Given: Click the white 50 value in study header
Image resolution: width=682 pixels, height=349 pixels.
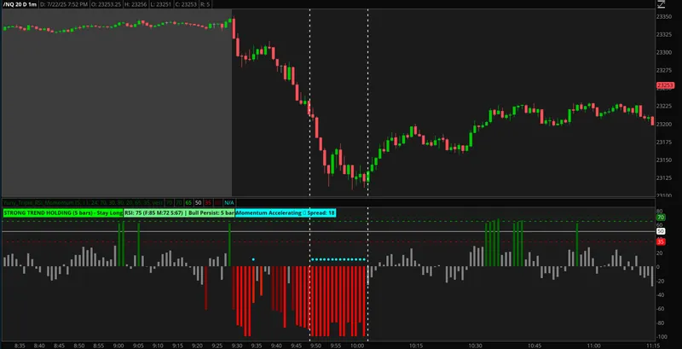Looking at the screenshot, I should [x=199, y=202].
